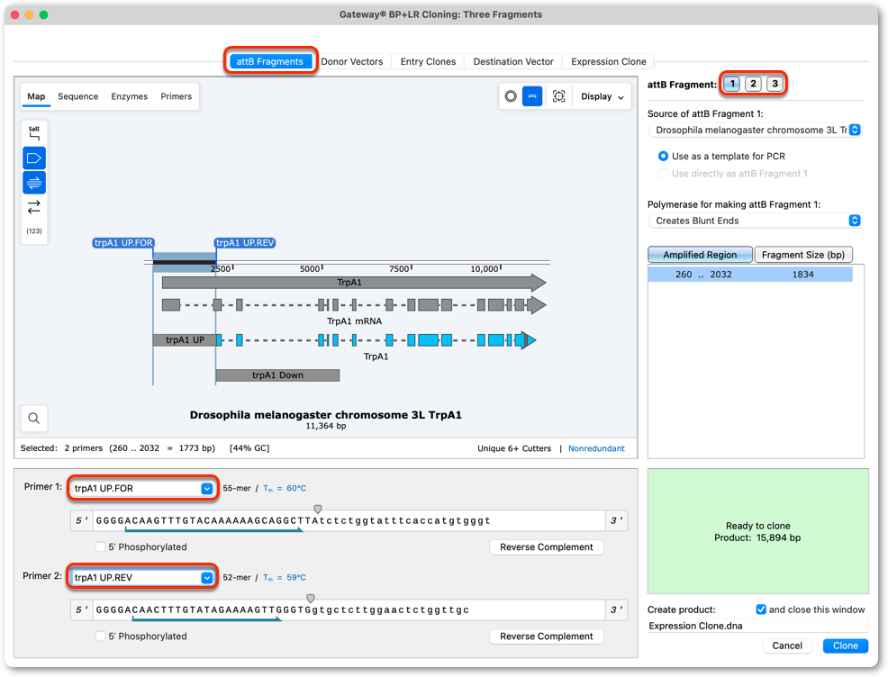Open the Enzymes view tab
This screenshot has width=888, height=677.
[129, 96]
